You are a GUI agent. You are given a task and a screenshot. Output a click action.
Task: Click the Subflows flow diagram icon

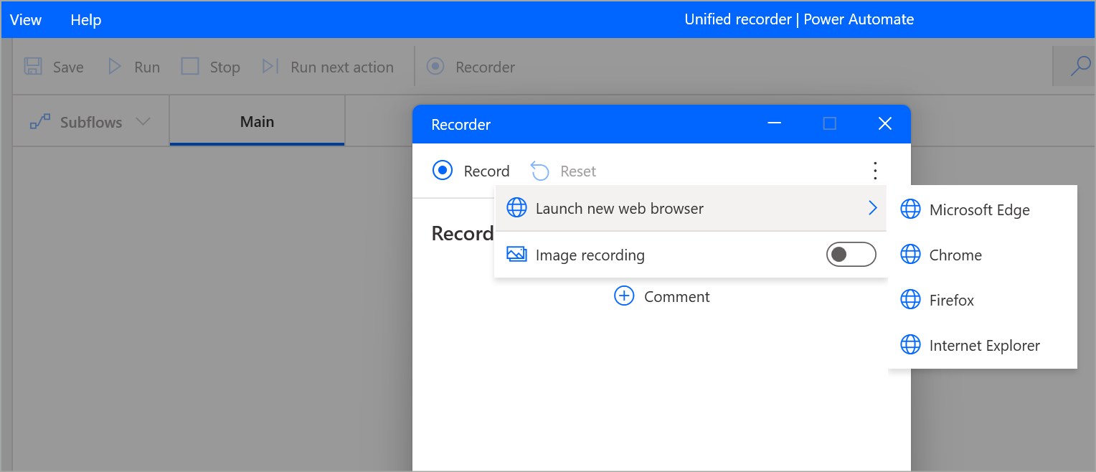coord(40,122)
